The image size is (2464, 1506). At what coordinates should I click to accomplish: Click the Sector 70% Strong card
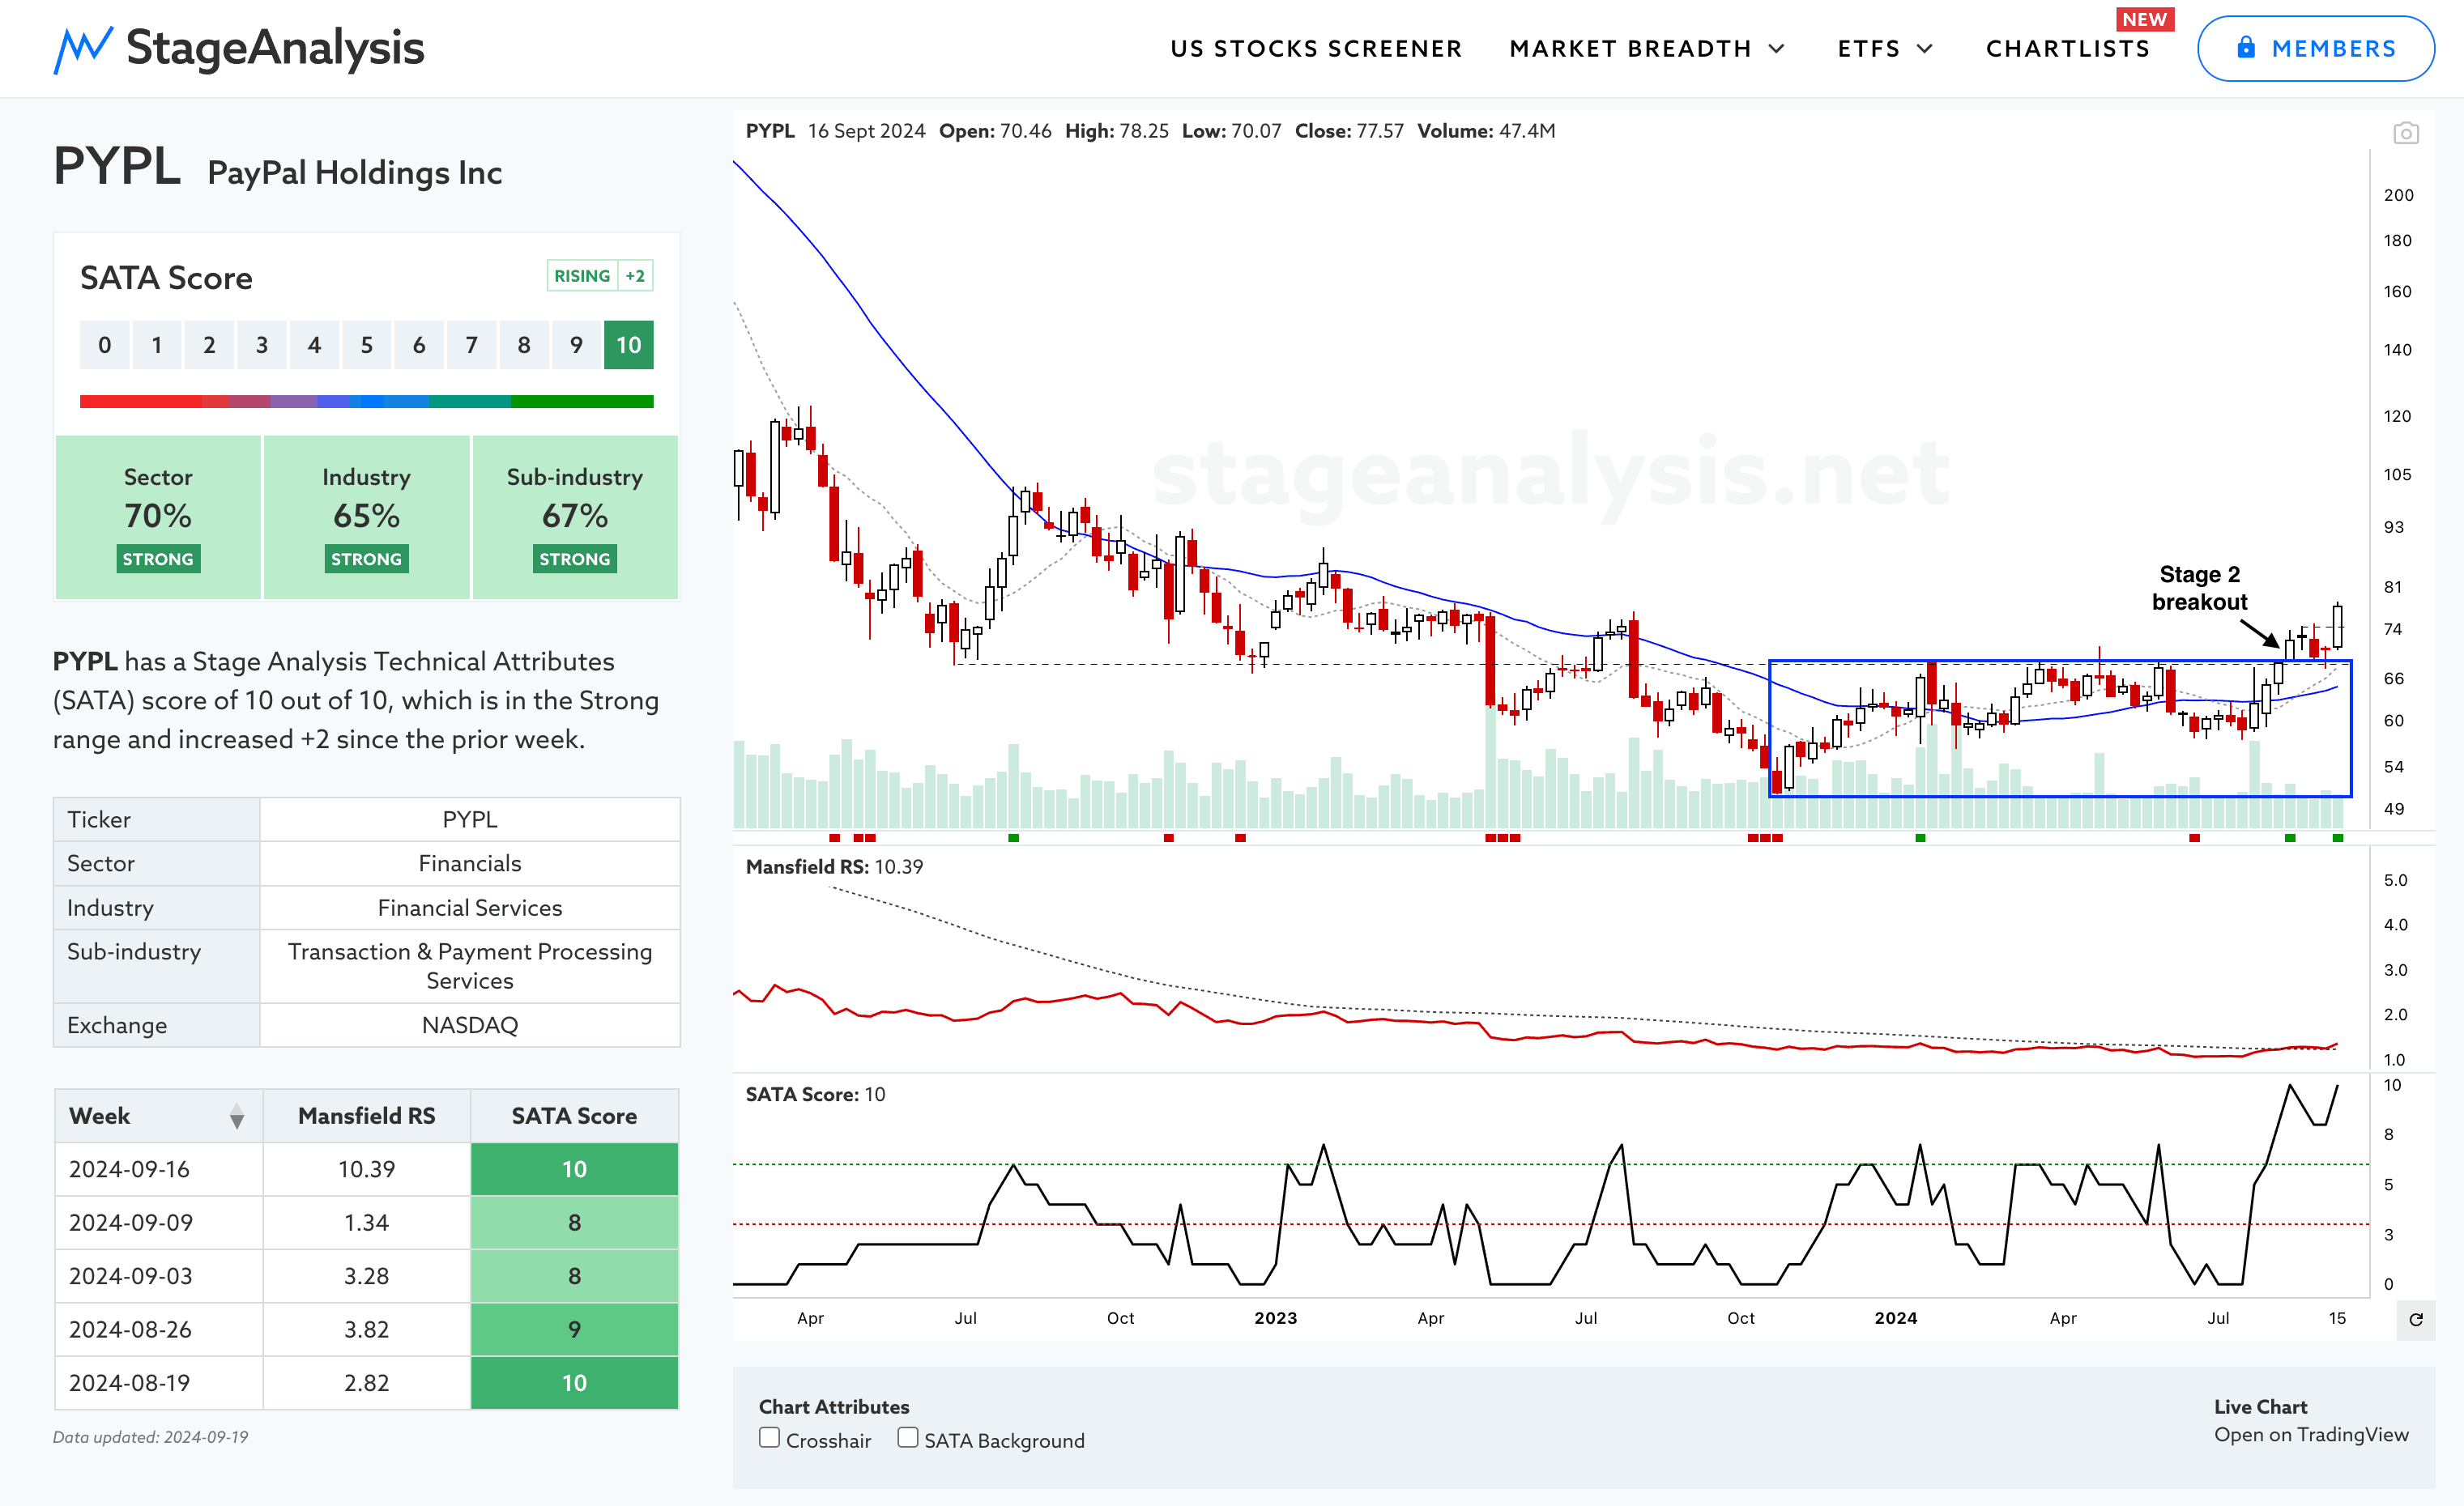tap(158, 517)
